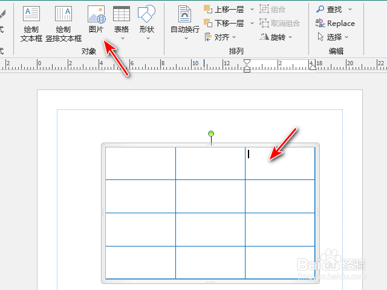
Task: Click the center cell in second row
Action: click(x=210, y=196)
